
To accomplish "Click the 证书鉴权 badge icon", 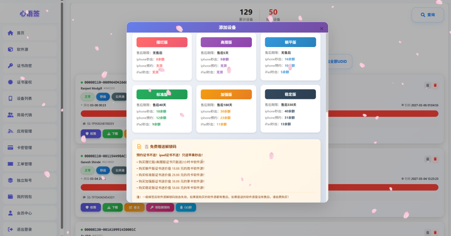I will point(11,82).
